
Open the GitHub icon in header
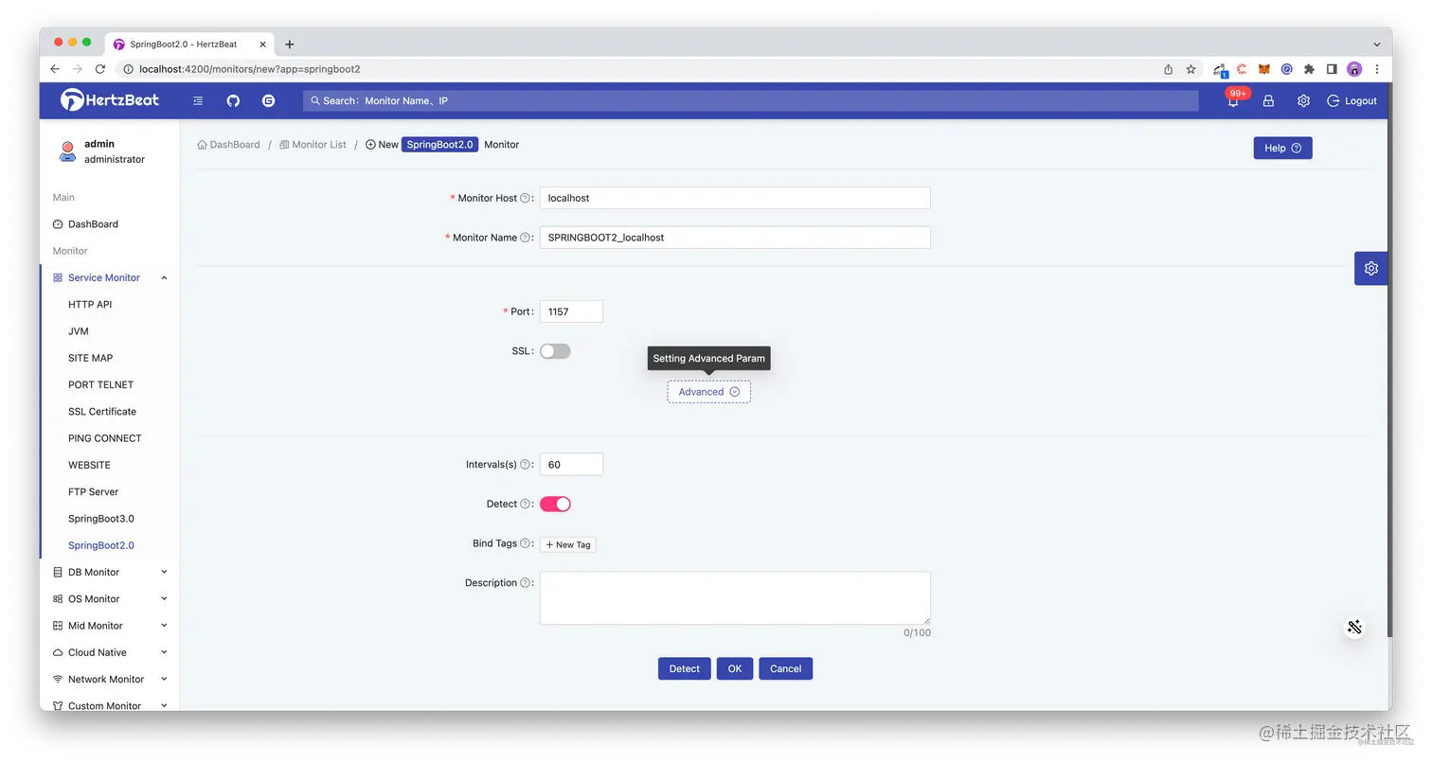point(233,100)
